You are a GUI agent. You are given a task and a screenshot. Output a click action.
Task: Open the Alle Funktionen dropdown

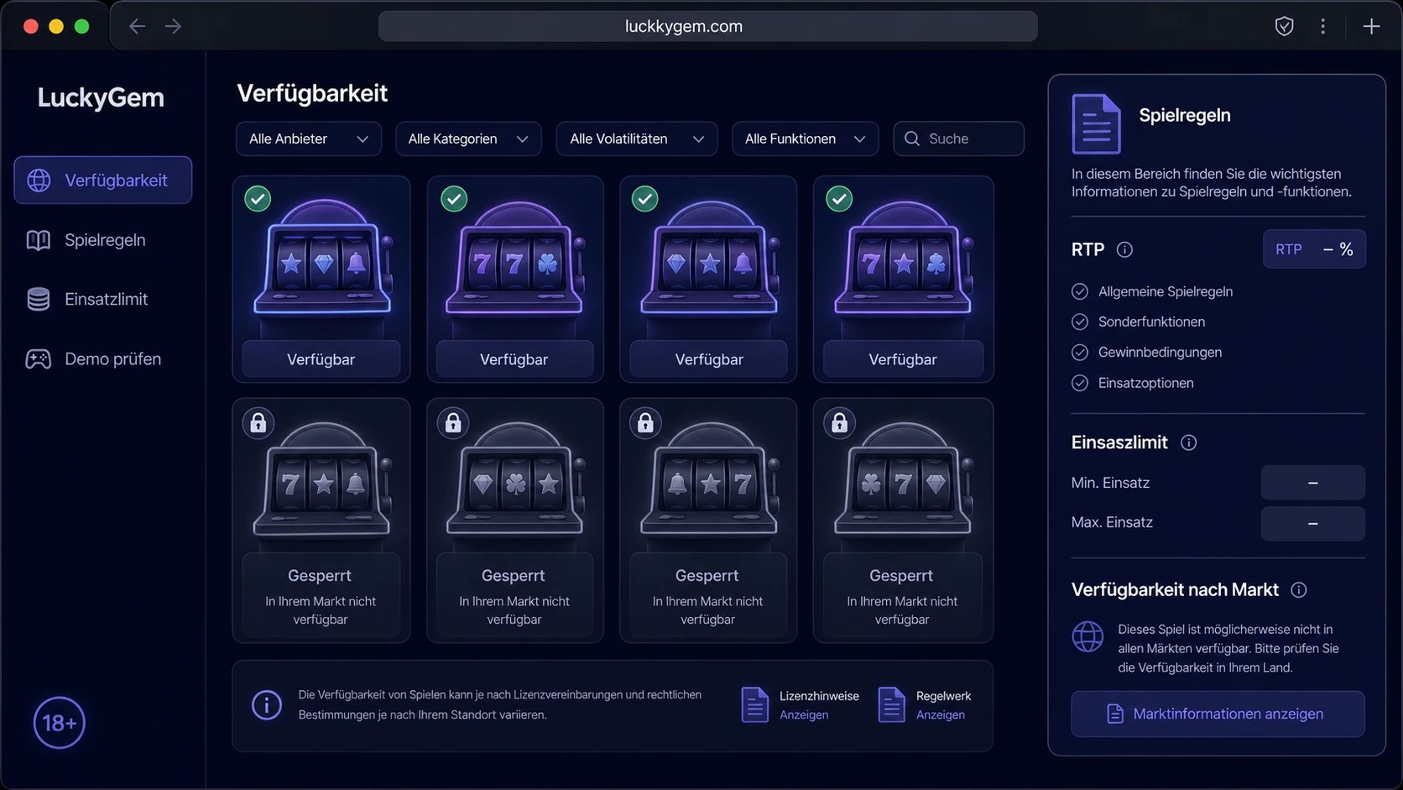(805, 139)
